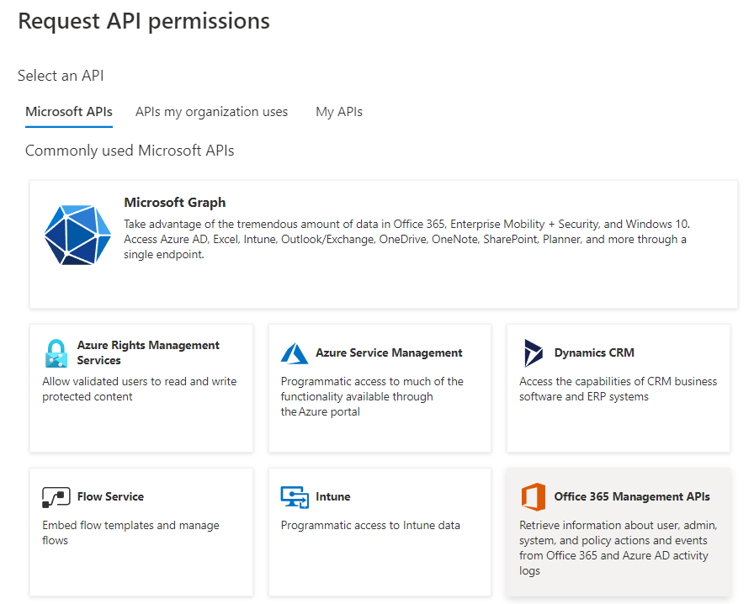Viewport: 754px width, 604px height.
Task: Click the Azure Service Management triangle logo
Action: pos(295,353)
